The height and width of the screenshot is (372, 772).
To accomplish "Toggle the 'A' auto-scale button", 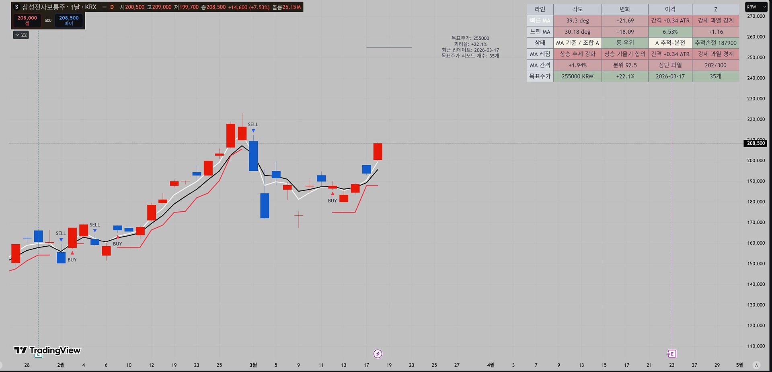I will 757,365.
